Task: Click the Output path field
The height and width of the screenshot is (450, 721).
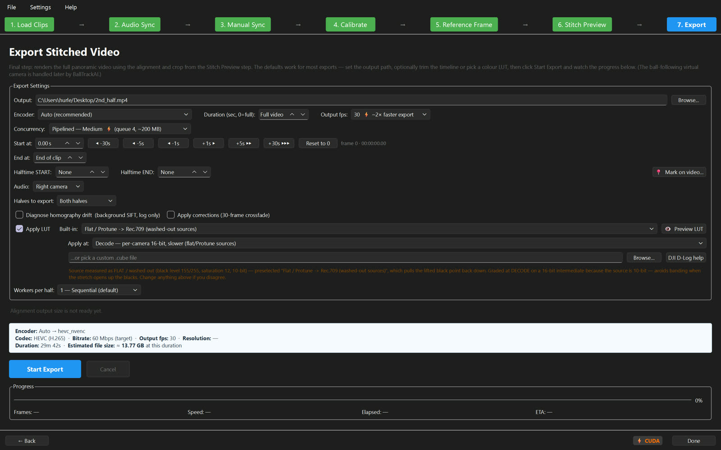Action: click(351, 100)
